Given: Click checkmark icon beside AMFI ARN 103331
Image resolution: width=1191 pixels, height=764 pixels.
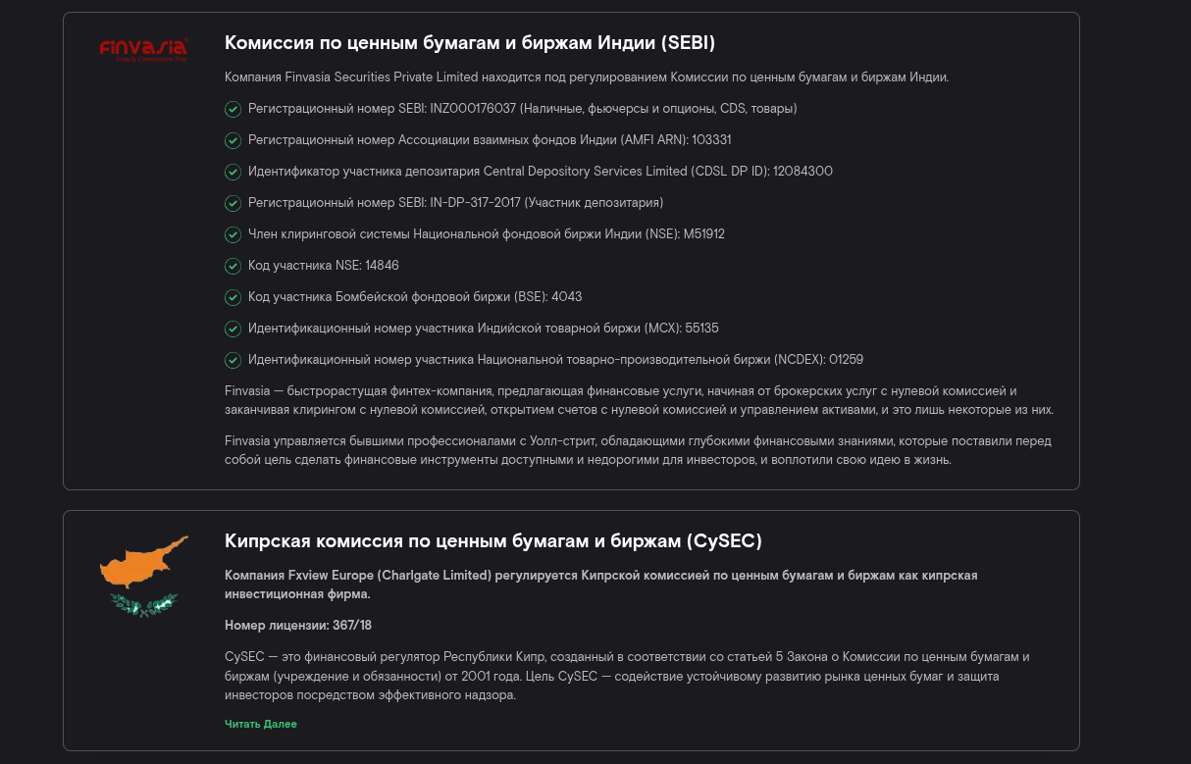Looking at the screenshot, I should point(233,140).
